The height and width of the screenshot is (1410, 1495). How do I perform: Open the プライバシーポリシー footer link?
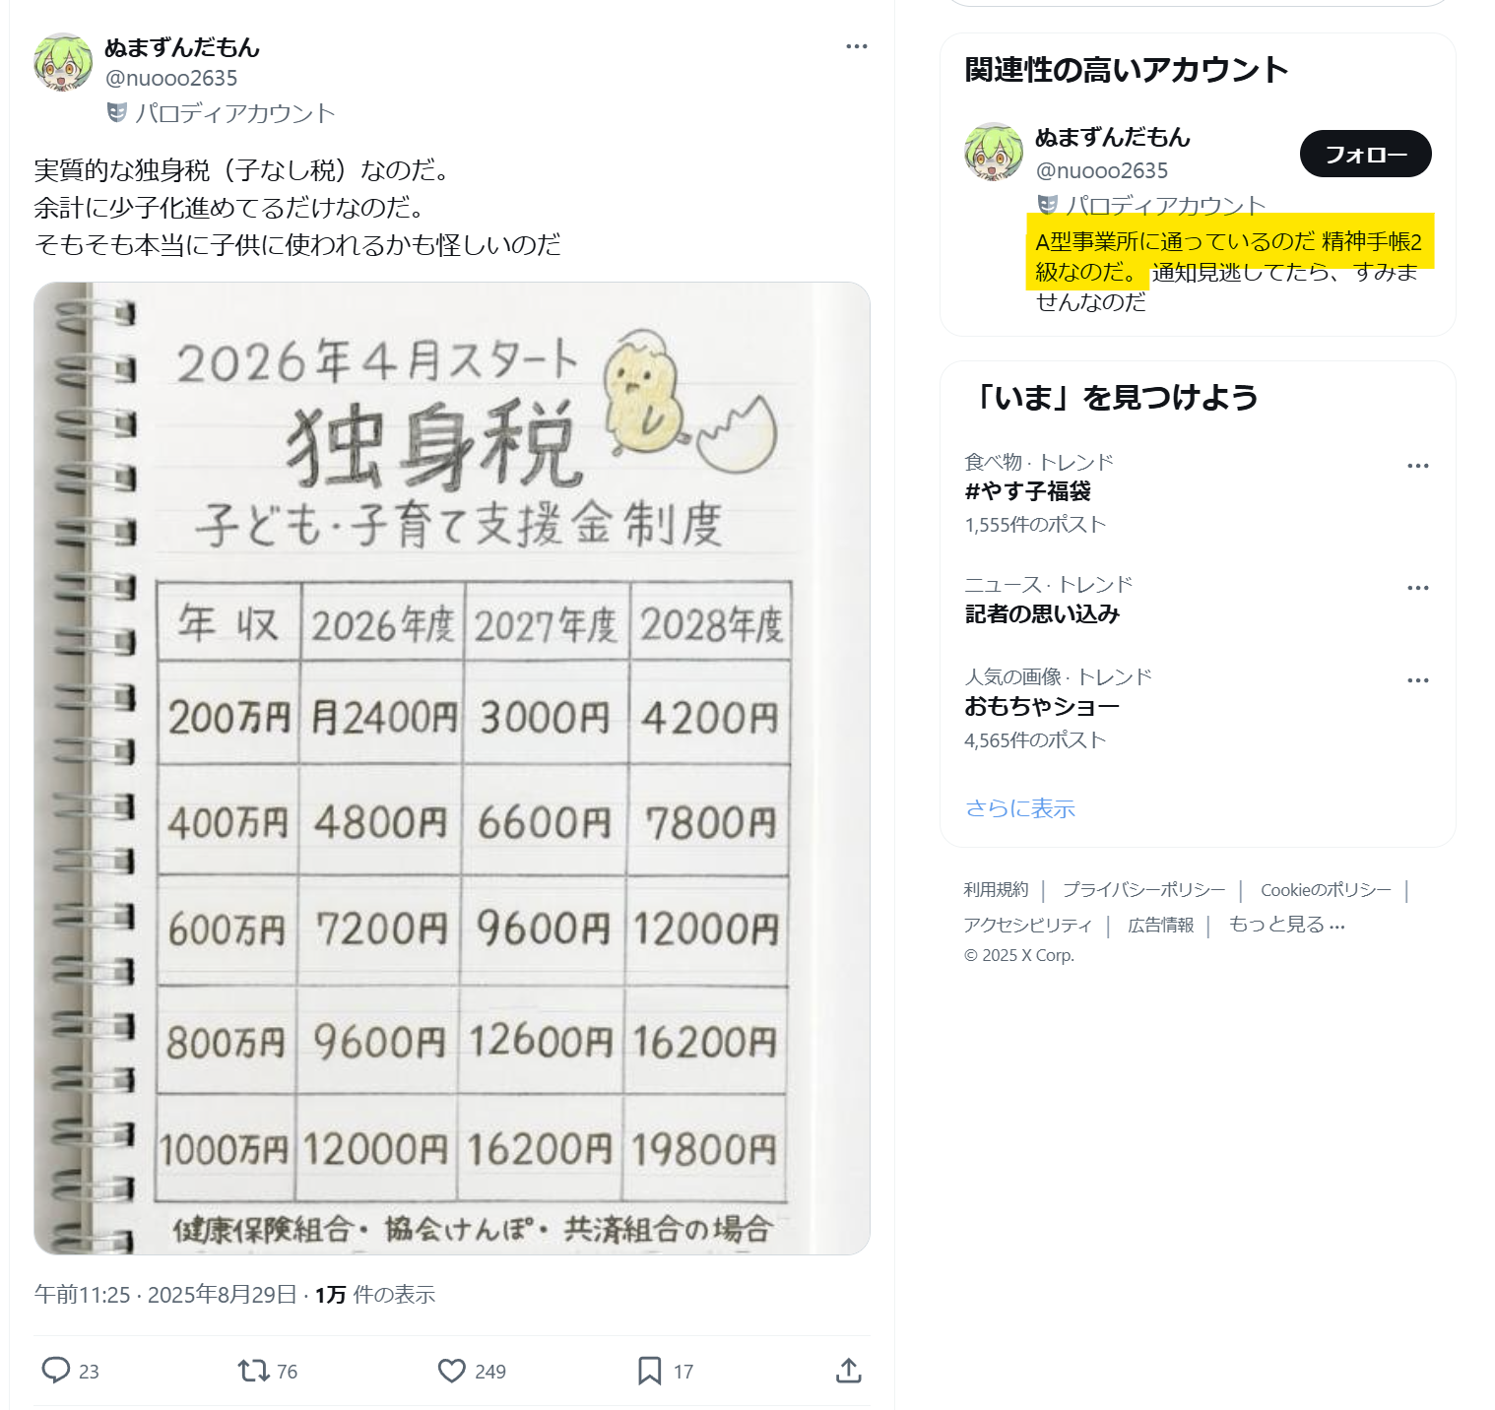(1143, 890)
